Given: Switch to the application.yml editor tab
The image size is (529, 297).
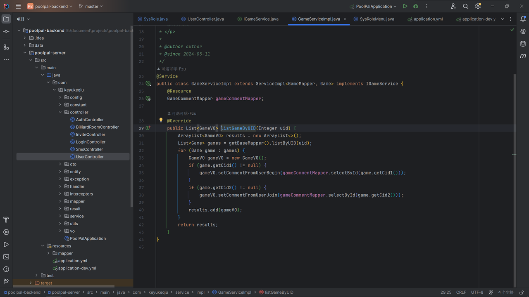Looking at the screenshot, I should click(428, 19).
